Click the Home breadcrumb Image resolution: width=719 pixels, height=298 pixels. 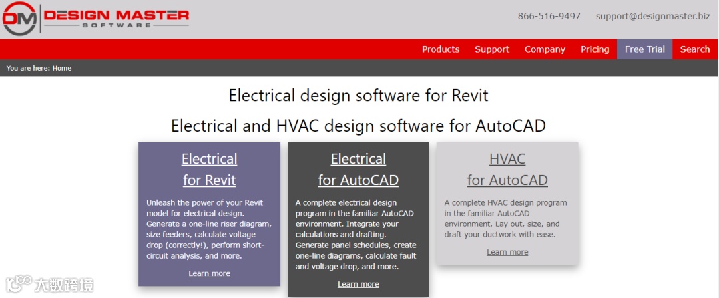(x=62, y=68)
